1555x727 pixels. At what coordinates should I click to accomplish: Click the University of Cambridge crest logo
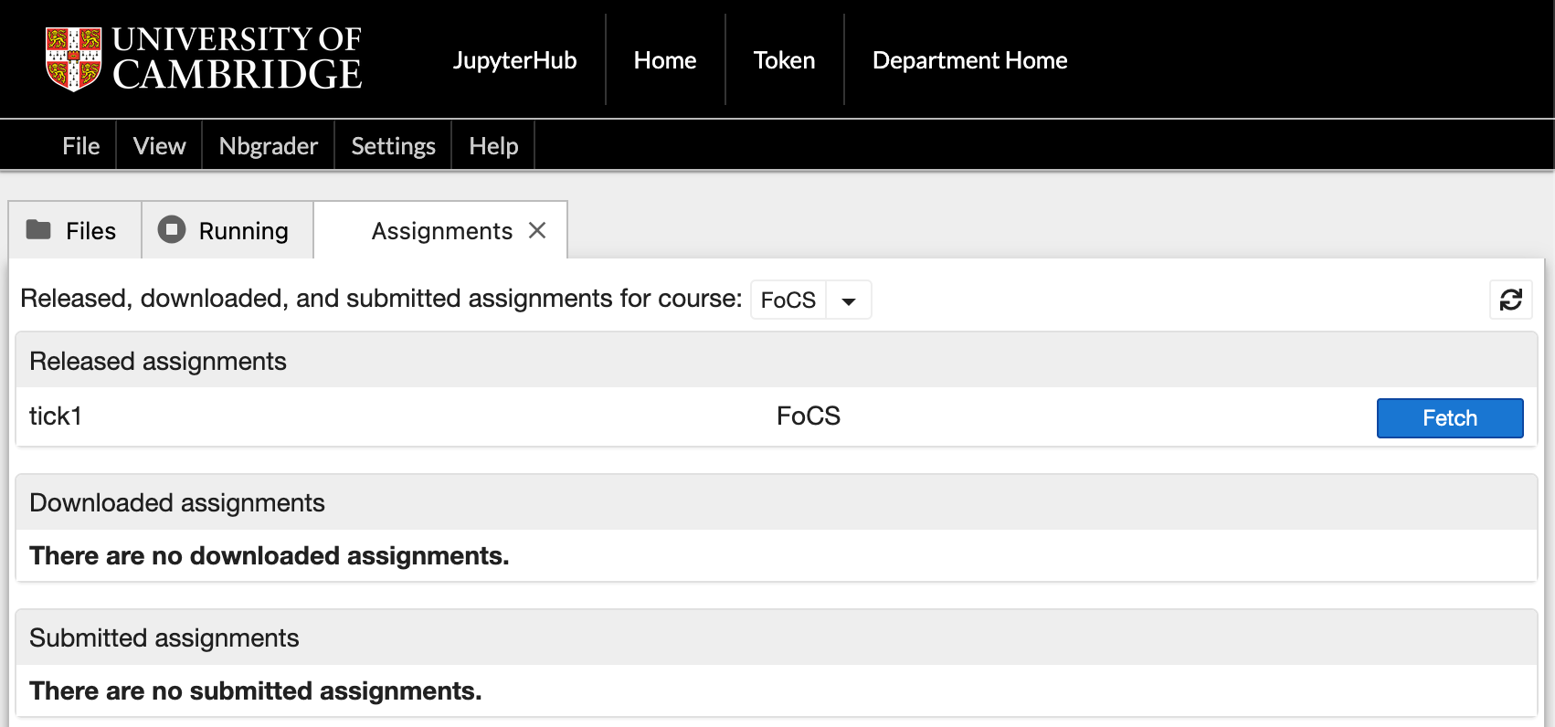[73, 59]
